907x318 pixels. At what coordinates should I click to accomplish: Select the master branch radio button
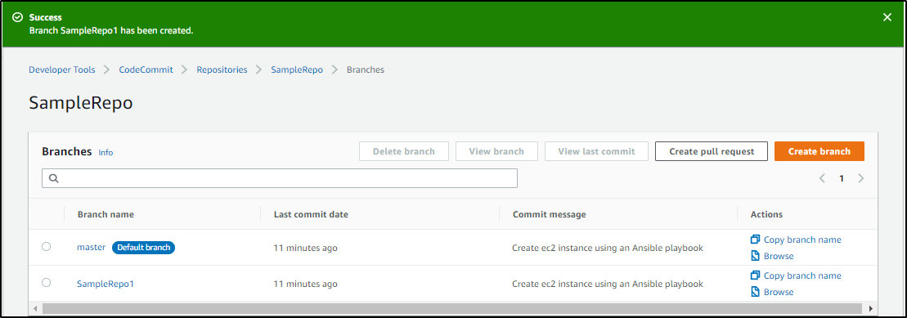(47, 247)
